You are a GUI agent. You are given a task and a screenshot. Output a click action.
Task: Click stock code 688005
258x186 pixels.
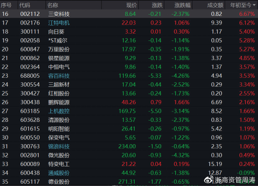30,75
